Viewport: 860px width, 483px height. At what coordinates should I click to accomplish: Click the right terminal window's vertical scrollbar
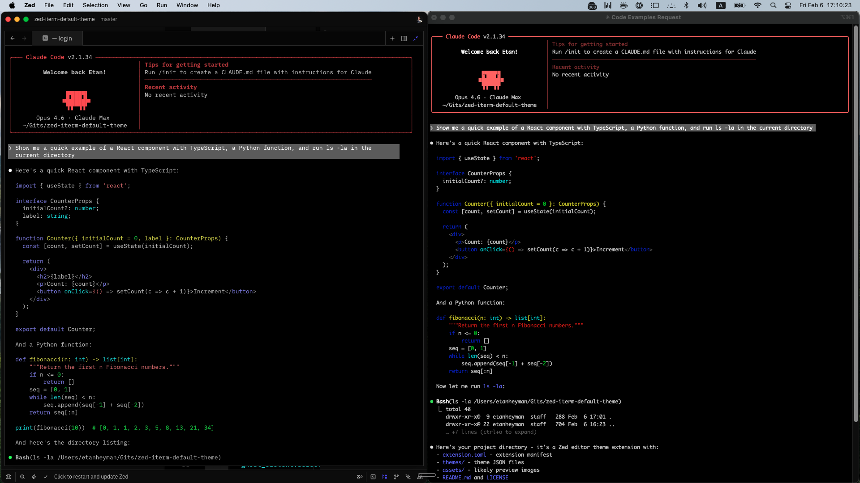[856, 224]
